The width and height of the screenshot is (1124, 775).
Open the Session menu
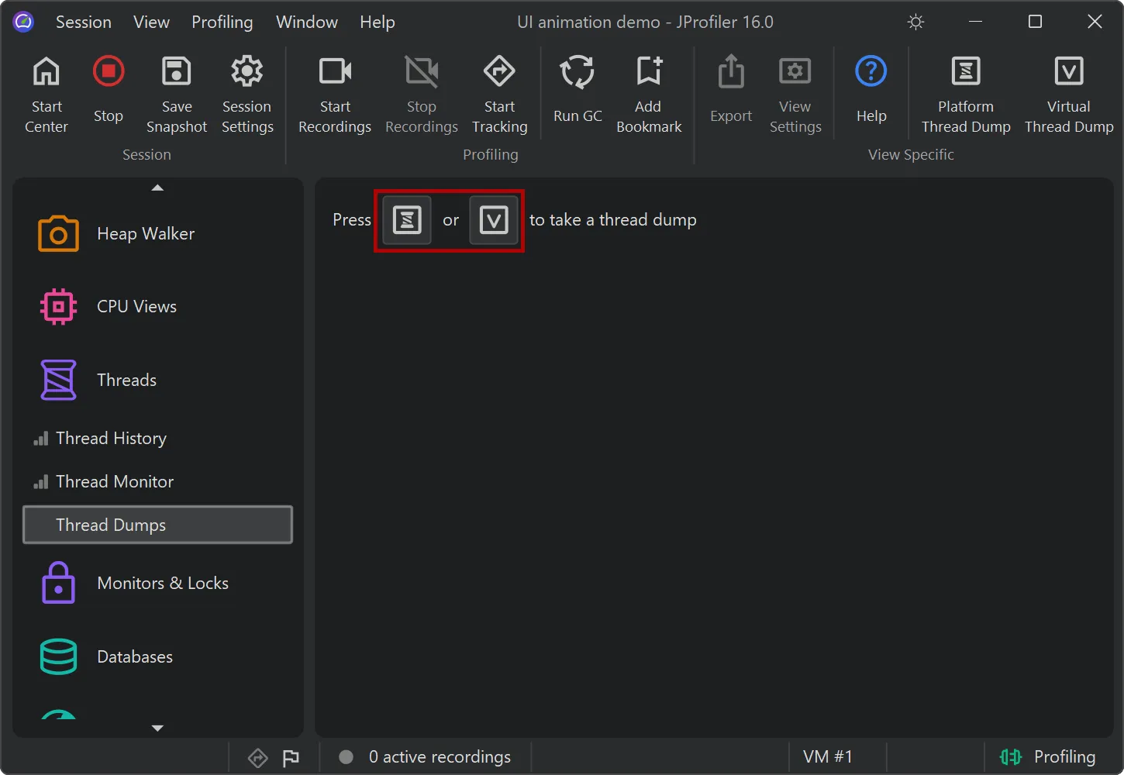[x=83, y=22]
